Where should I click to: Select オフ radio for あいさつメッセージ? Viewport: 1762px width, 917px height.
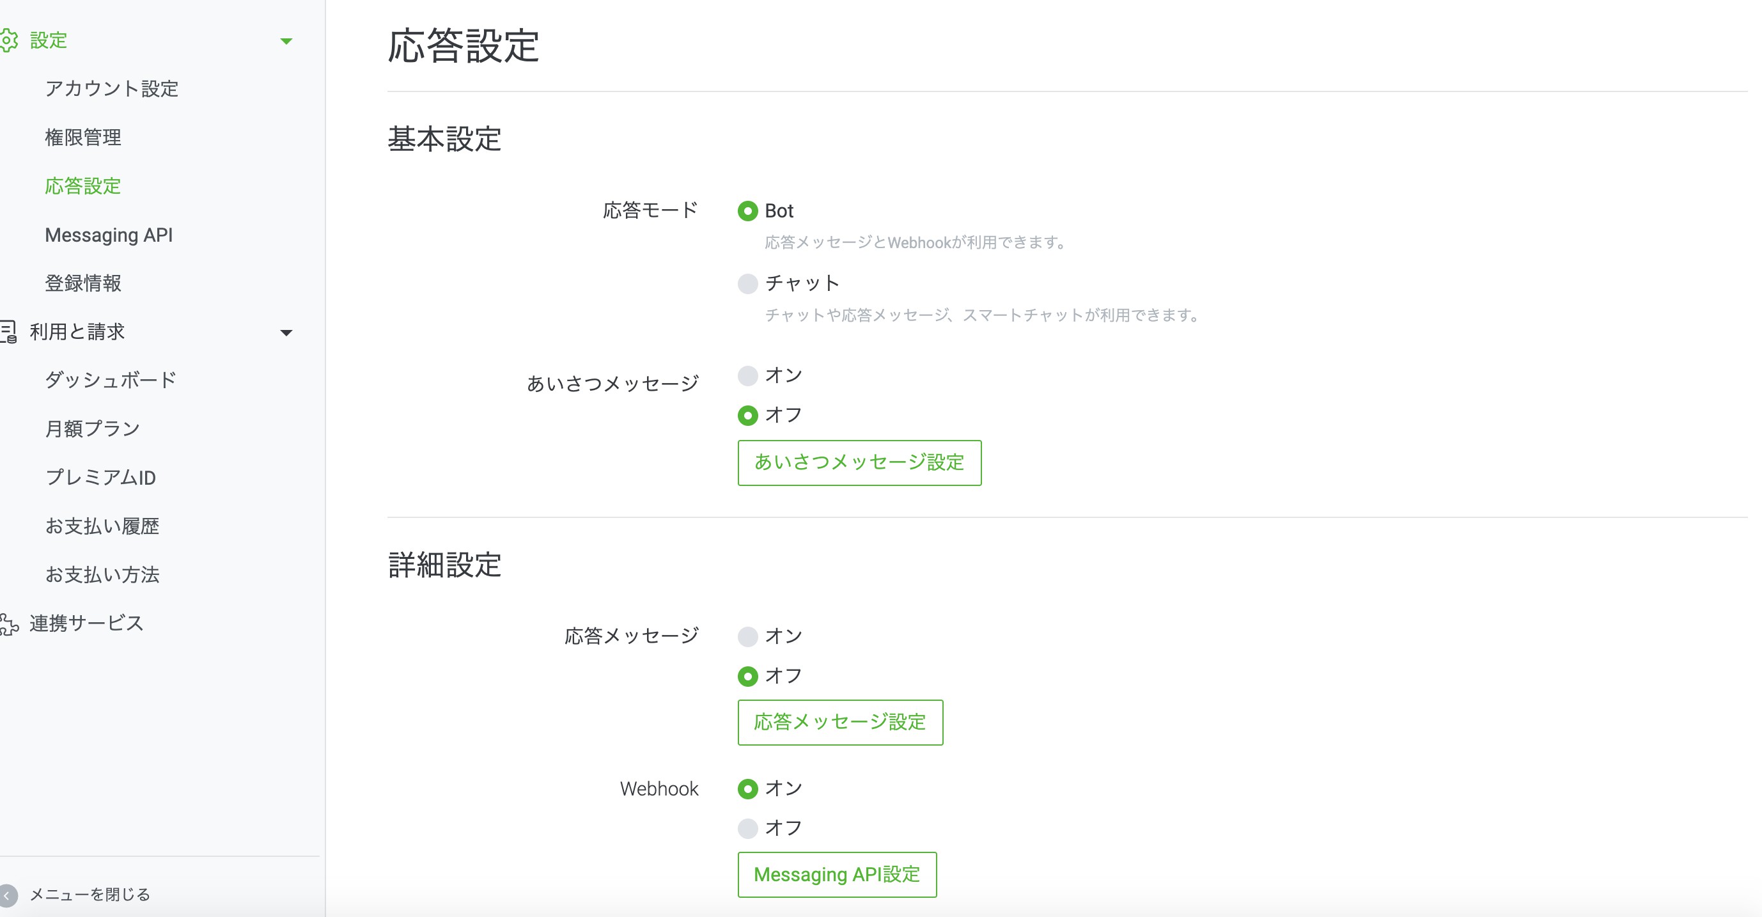click(x=747, y=416)
